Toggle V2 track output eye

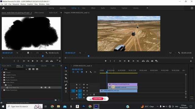click(x=87, y=88)
